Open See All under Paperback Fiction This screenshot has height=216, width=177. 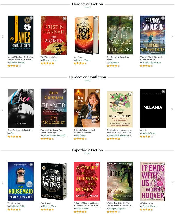click(87, 154)
